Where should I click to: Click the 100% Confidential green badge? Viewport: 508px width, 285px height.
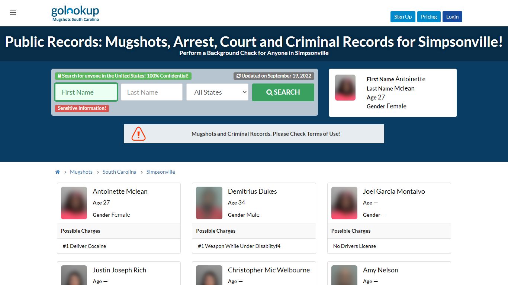pos(123,76)
